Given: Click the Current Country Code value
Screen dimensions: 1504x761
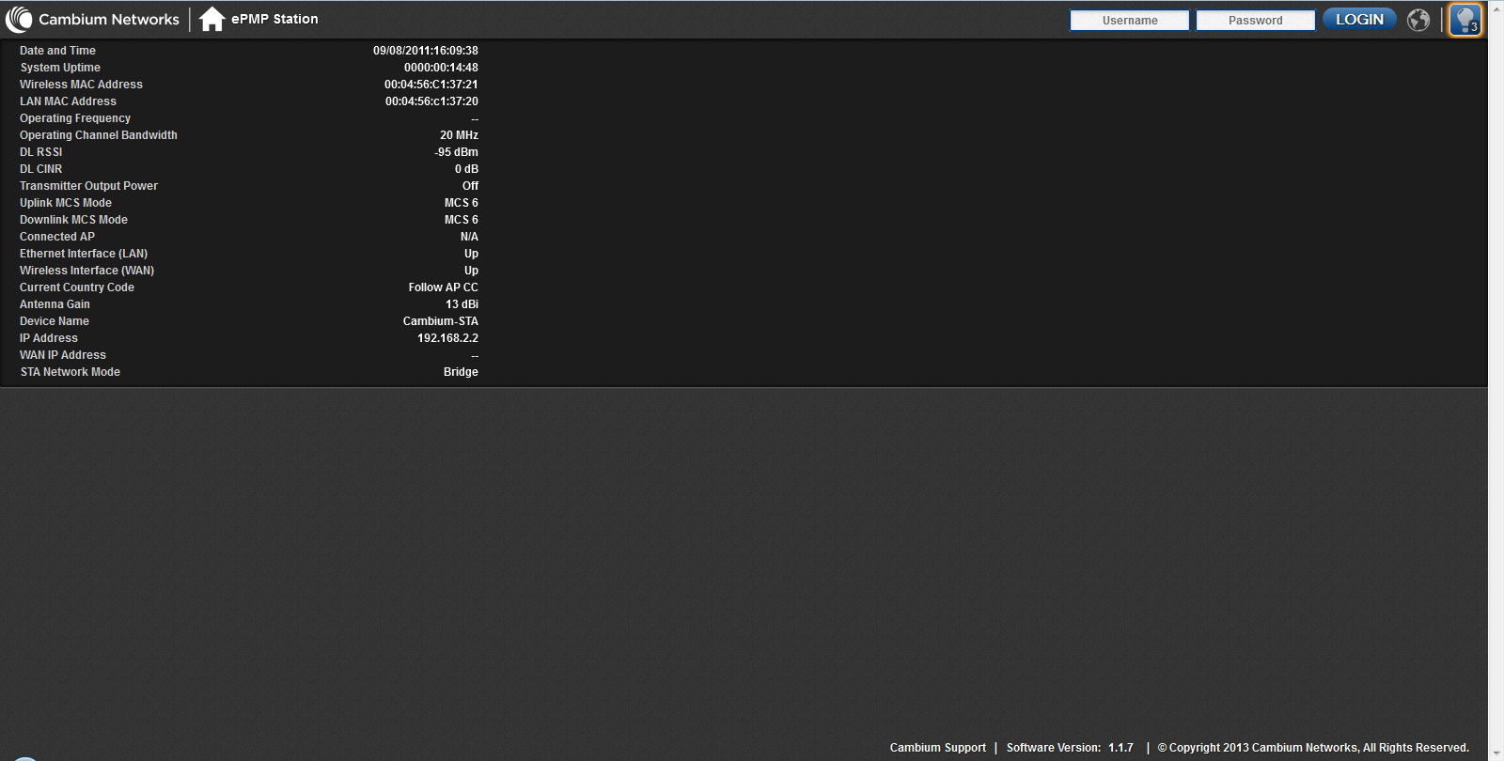Looking at the screenshot, I should [x=443, y=287].
